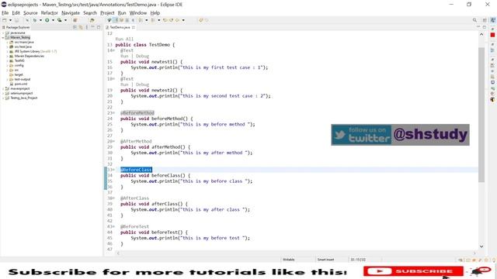This screenshot has width=497, height=279.
Task: Click the Run All code lens link
Action: click(x=124, y=39)
